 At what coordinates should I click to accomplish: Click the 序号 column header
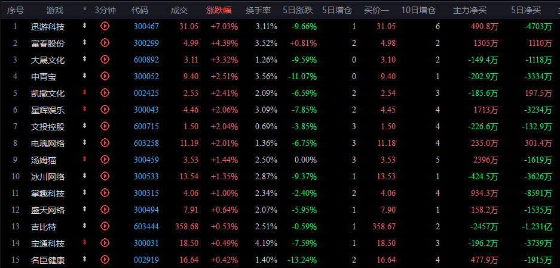pyautogui.click(x=16, y=10)
